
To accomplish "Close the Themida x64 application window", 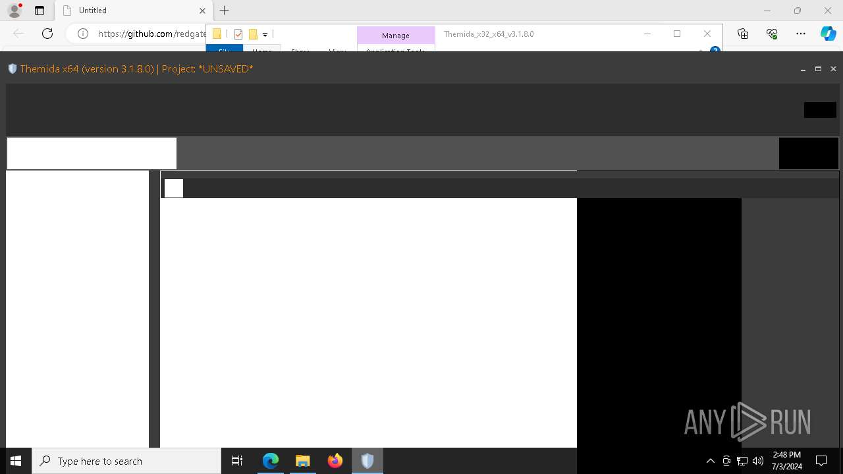I will pos(833,69).
